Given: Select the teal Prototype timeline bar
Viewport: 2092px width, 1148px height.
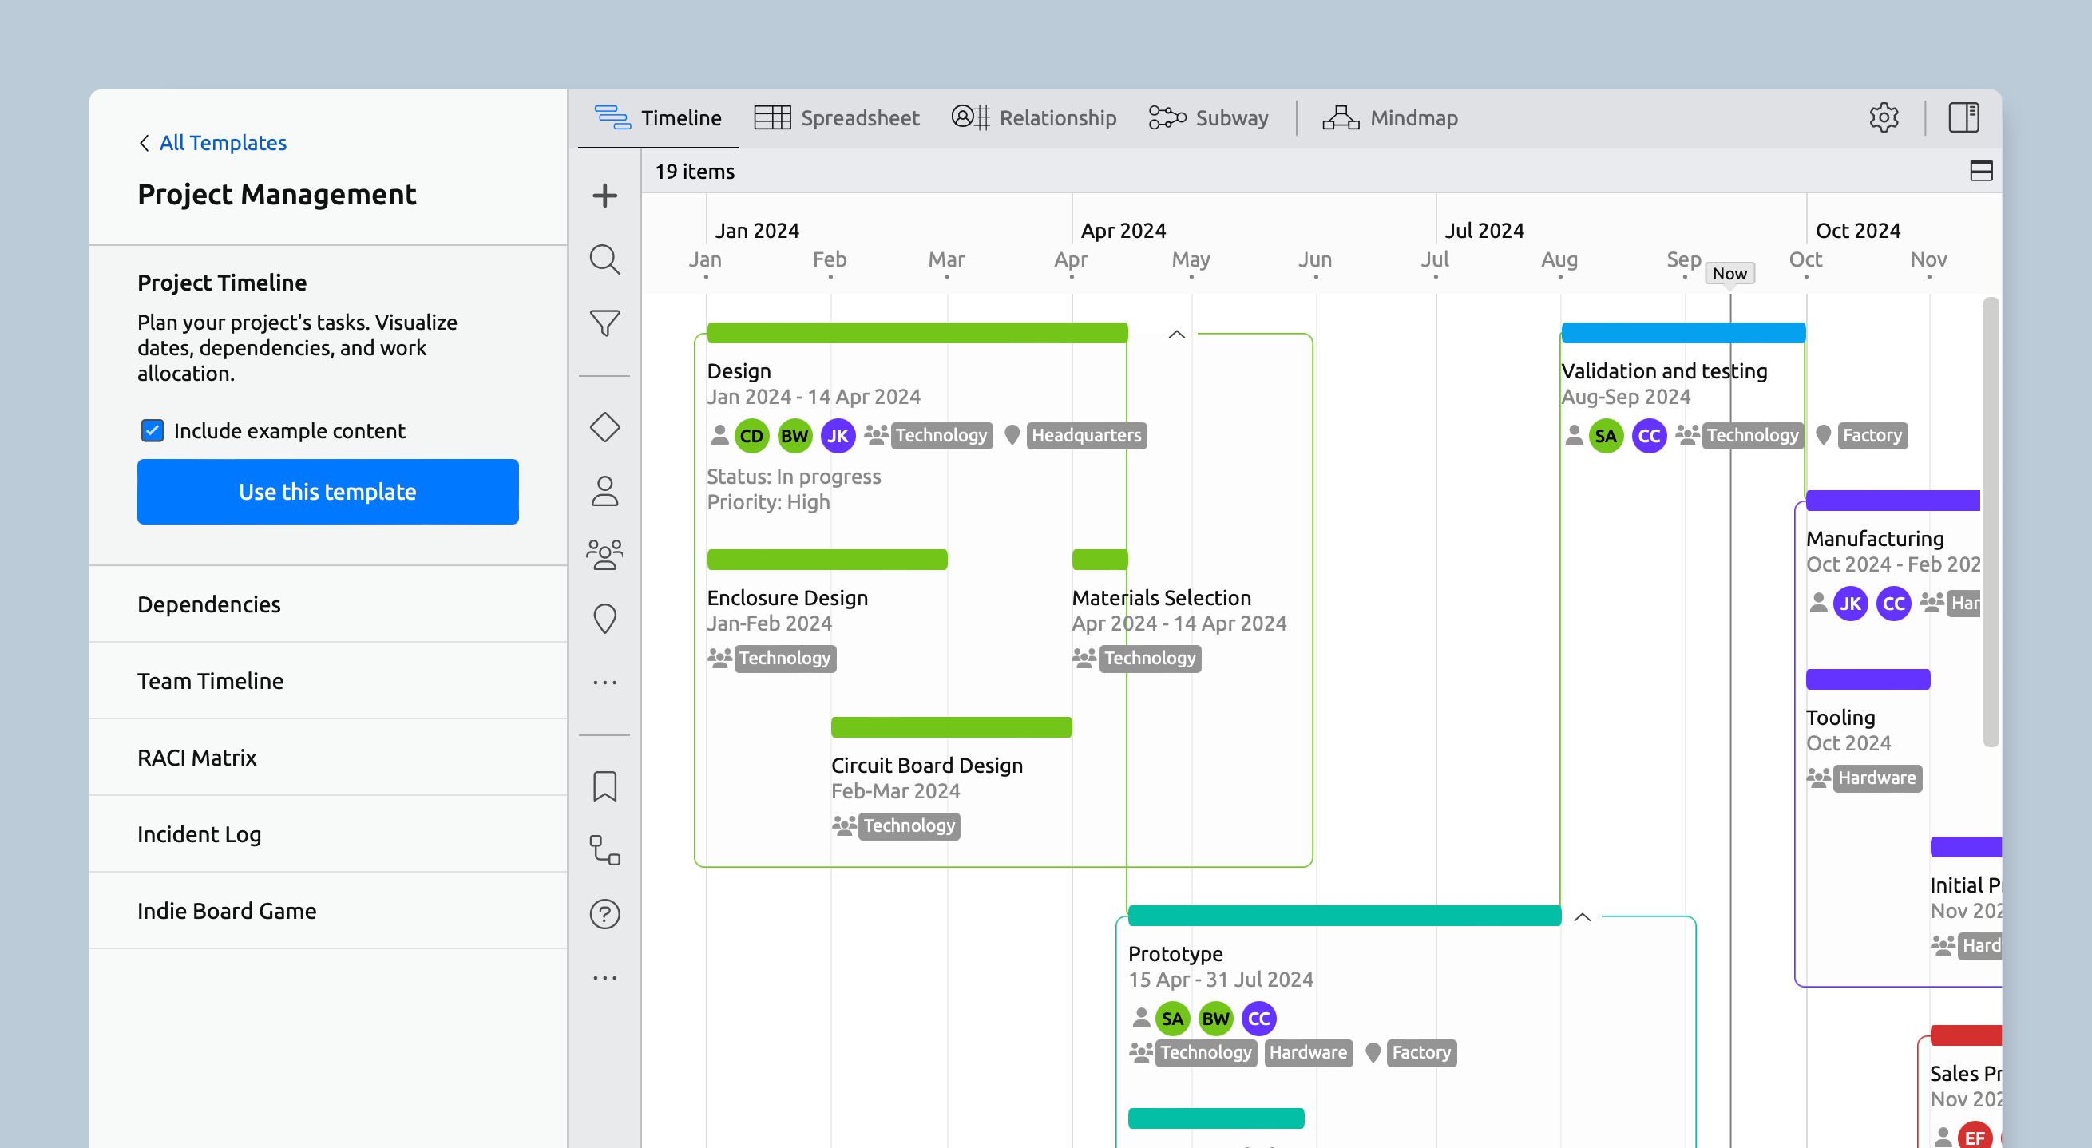Looking at the screenshot, I should point(1345,916).
